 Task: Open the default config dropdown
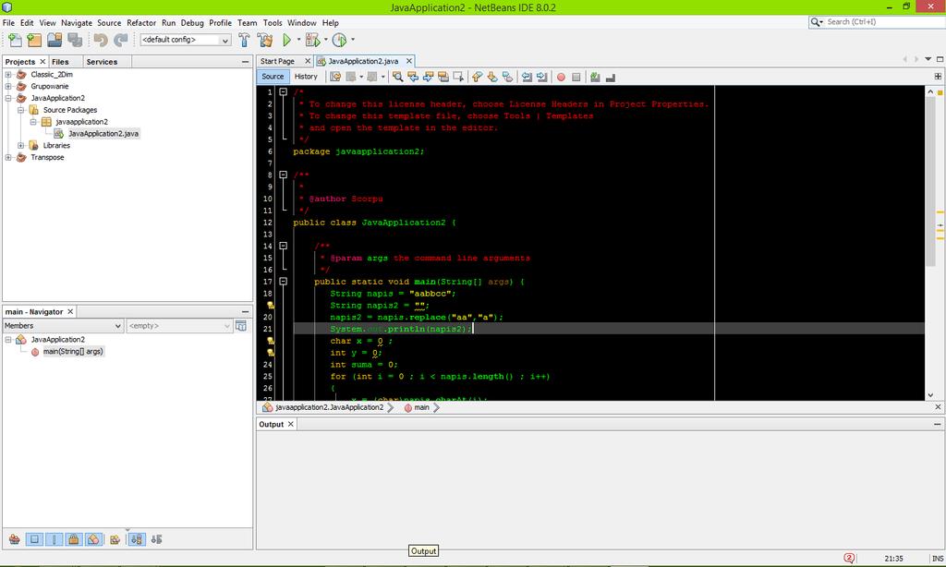[225, 40]
